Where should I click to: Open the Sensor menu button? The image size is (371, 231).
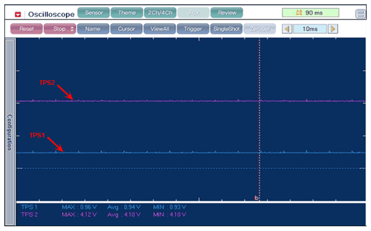[94, 13]
